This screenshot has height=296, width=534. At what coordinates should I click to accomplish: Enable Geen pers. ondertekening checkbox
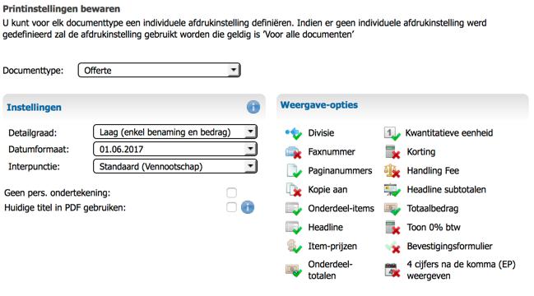tap(231, 192)
